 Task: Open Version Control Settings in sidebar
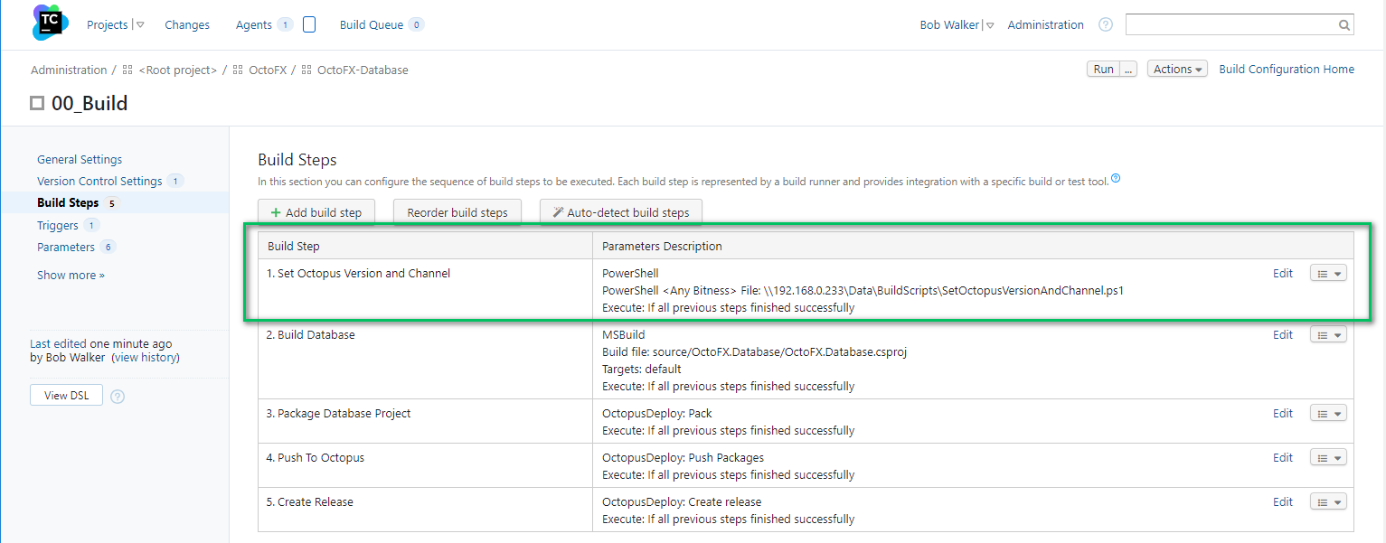[99, 181]
